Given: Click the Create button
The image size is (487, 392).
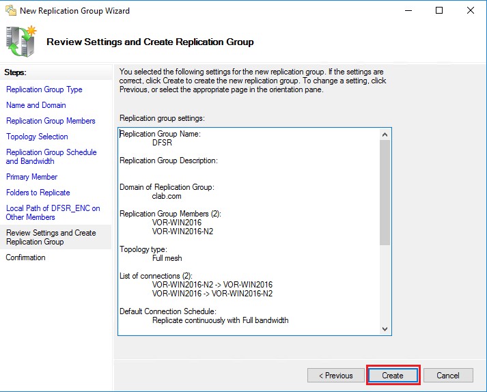Looking at the screenshot, I should pyautogui.click(x=393, y=375).
